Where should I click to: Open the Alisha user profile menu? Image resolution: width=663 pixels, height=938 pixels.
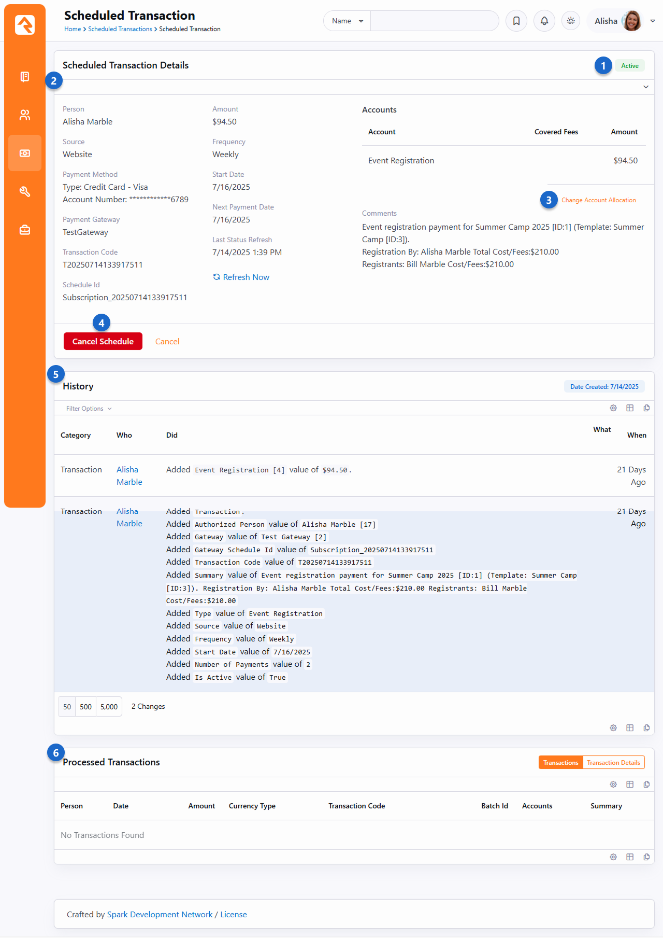click(x=622, y=21)
